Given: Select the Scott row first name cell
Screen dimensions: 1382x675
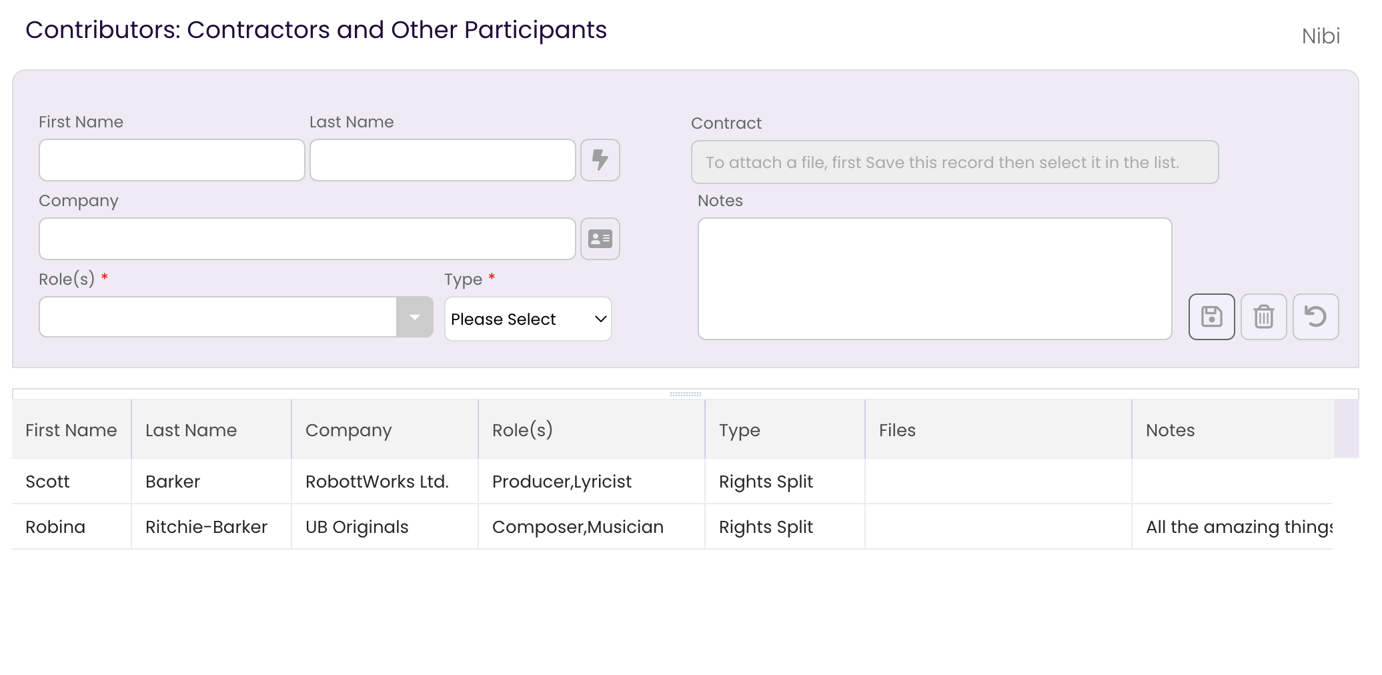Looking at the screenshot, I should [x=71, y=482].
